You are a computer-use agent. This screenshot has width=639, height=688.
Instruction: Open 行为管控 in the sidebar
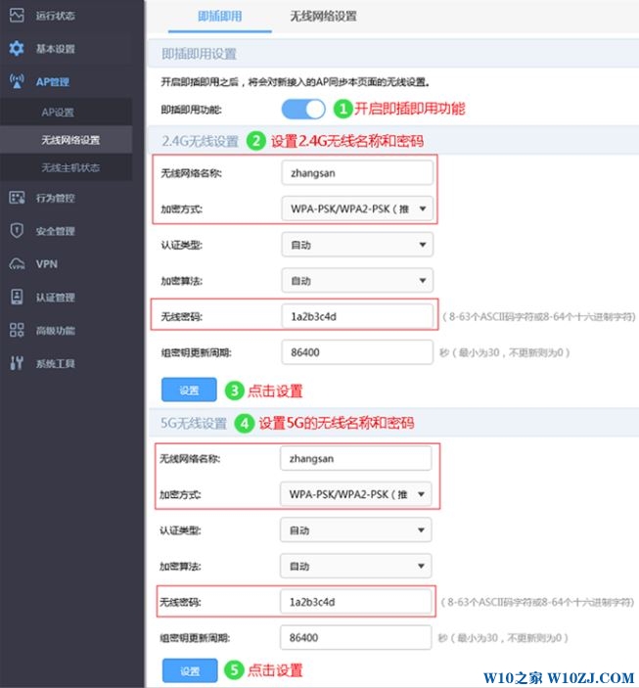56,198
